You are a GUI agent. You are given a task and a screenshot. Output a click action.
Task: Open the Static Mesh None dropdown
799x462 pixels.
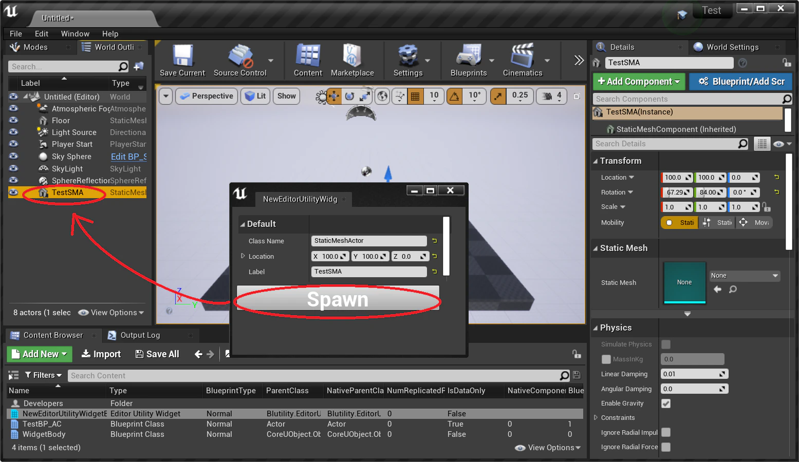pos(745,276)
